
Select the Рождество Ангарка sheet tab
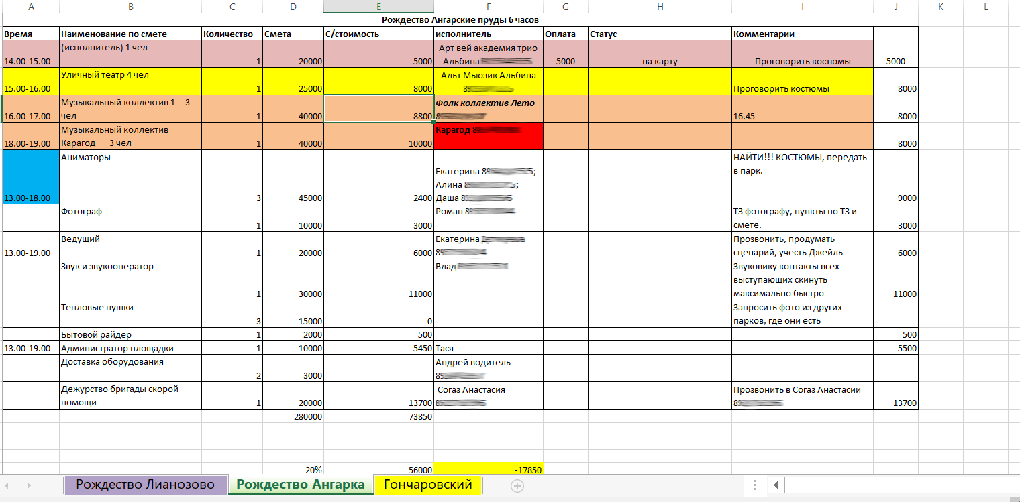click(300, 485)
